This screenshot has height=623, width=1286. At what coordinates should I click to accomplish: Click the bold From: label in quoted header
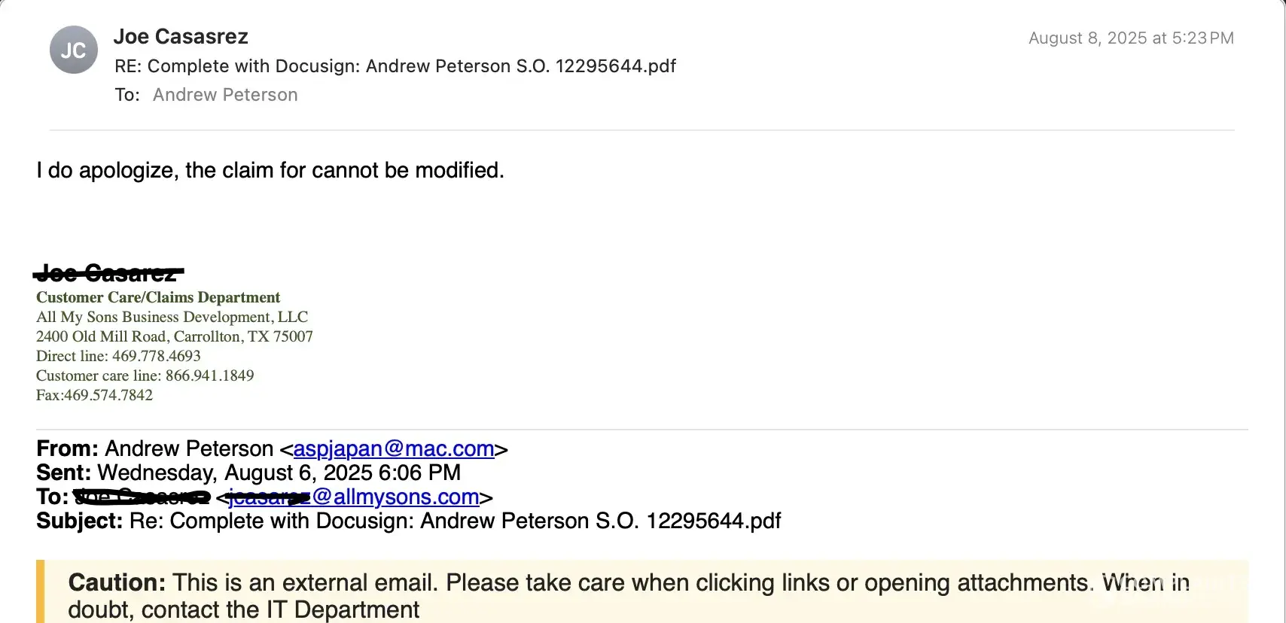[x=67, y=449]
